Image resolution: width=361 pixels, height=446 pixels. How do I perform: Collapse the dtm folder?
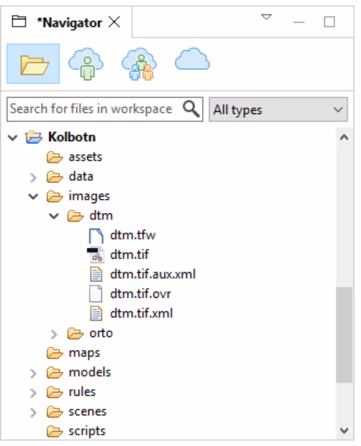click(x=54, y=216)
